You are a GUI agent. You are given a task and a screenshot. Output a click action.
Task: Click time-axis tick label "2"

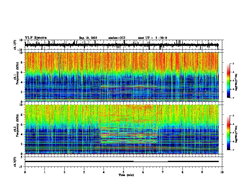pos(64,172)
